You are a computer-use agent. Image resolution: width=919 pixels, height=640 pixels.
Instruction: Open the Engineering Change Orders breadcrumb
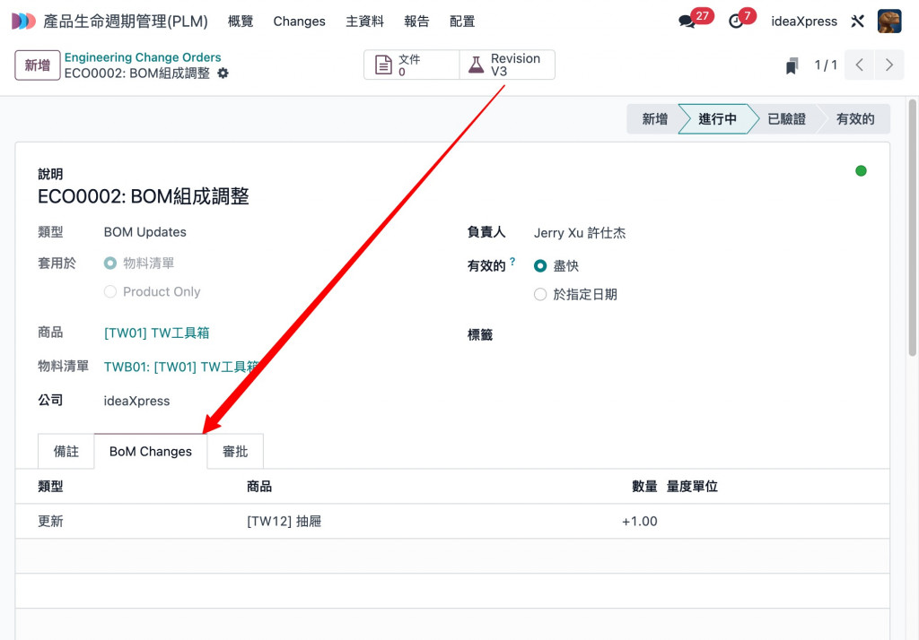(x=143, y=57)
